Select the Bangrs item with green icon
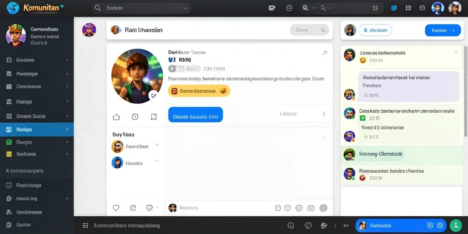Image resolution: width=468 pixels, height=234 pixels. 37,142
